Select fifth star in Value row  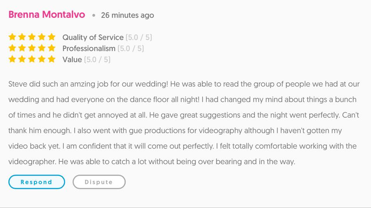(51, 59)
